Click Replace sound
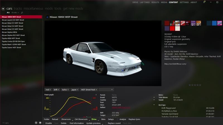 [114, 123]
